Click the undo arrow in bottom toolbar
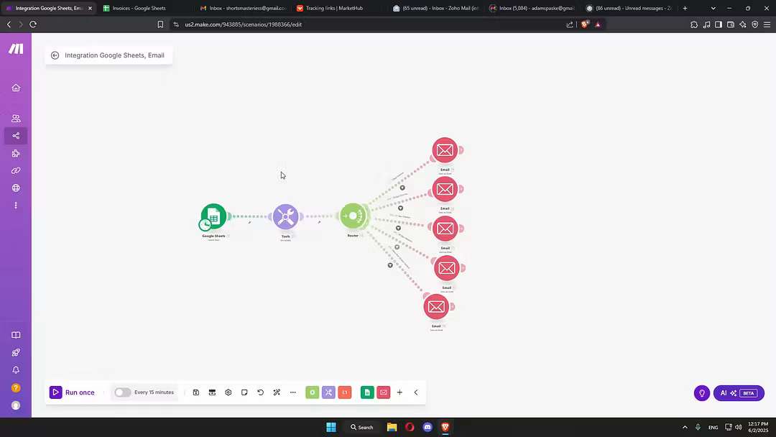The image size is (776, 437). coord(260,392)
